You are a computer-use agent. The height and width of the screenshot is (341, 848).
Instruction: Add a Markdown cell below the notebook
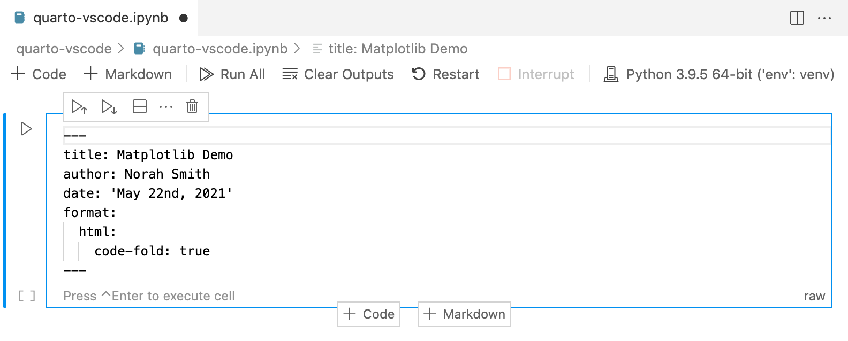[464, 314]
